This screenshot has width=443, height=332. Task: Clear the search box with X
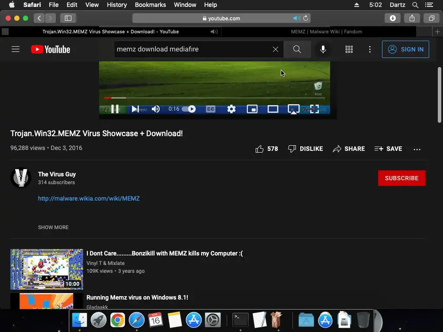276,49
